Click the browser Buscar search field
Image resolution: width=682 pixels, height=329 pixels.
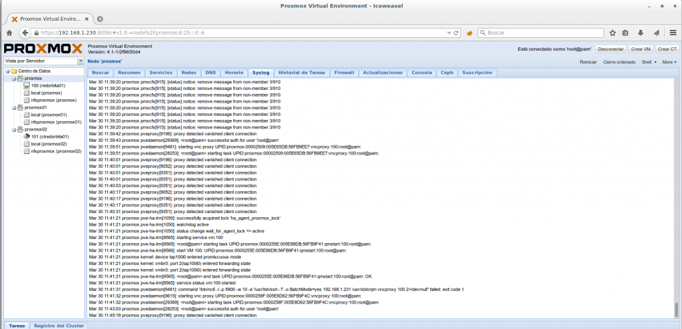[x=539, y=32]
